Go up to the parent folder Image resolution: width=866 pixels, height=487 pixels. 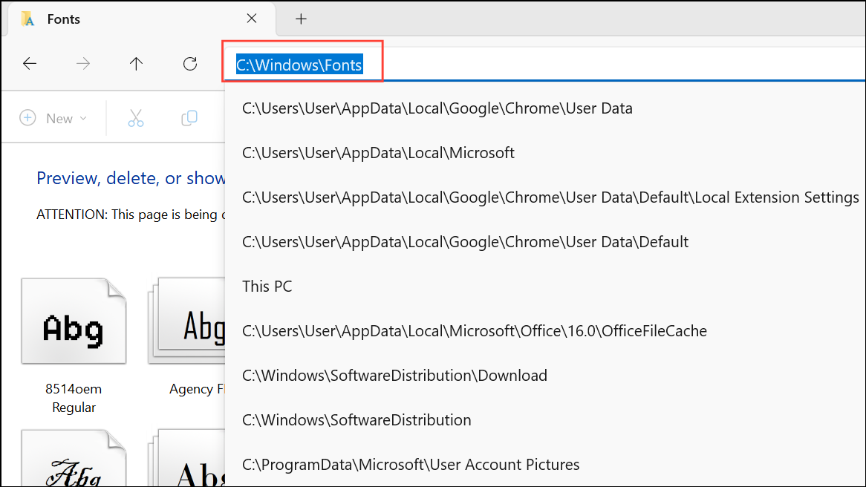[x=137, y=64]
